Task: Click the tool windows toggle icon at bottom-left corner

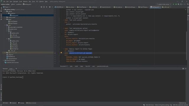Action: tap(1, 105)
